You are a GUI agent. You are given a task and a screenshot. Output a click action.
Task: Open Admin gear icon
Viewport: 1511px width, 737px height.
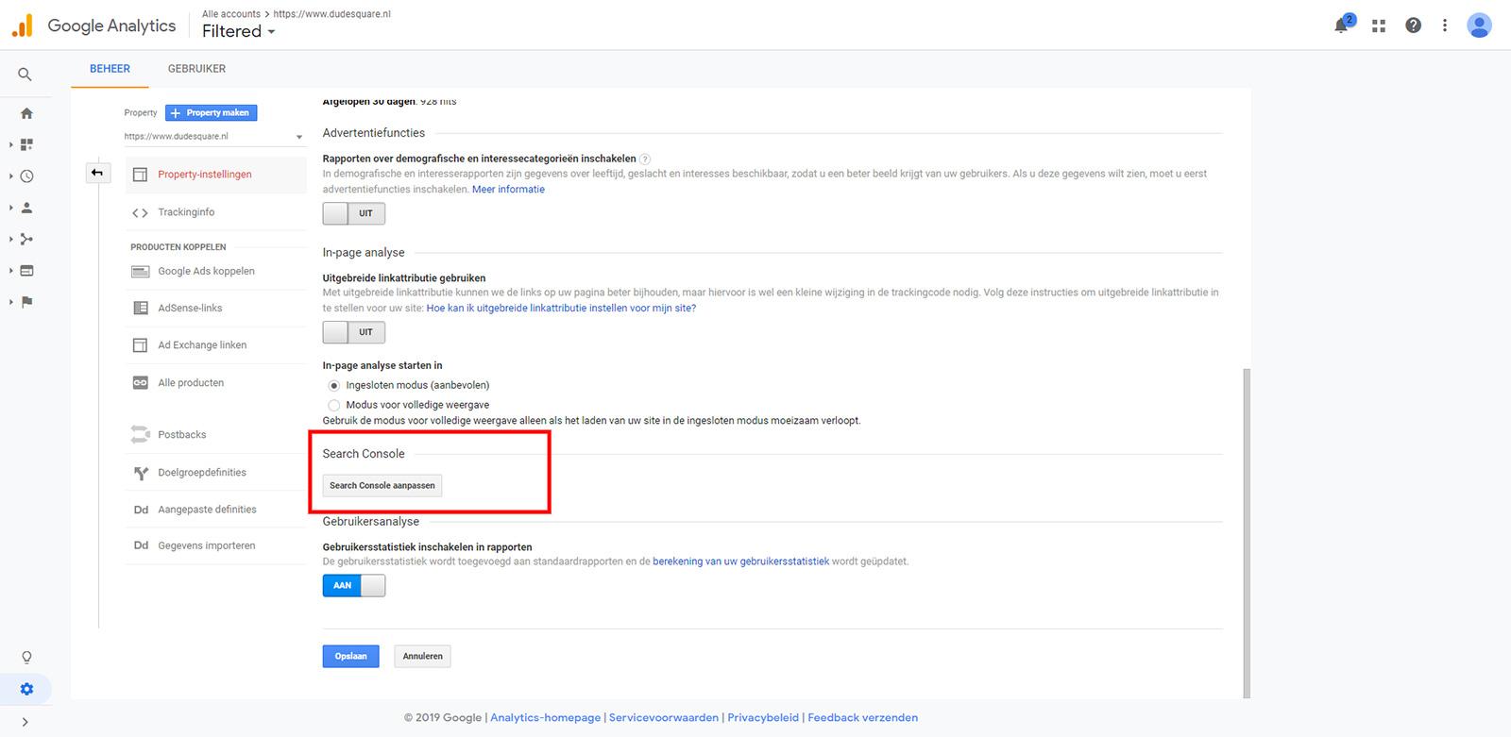[26, 689]
